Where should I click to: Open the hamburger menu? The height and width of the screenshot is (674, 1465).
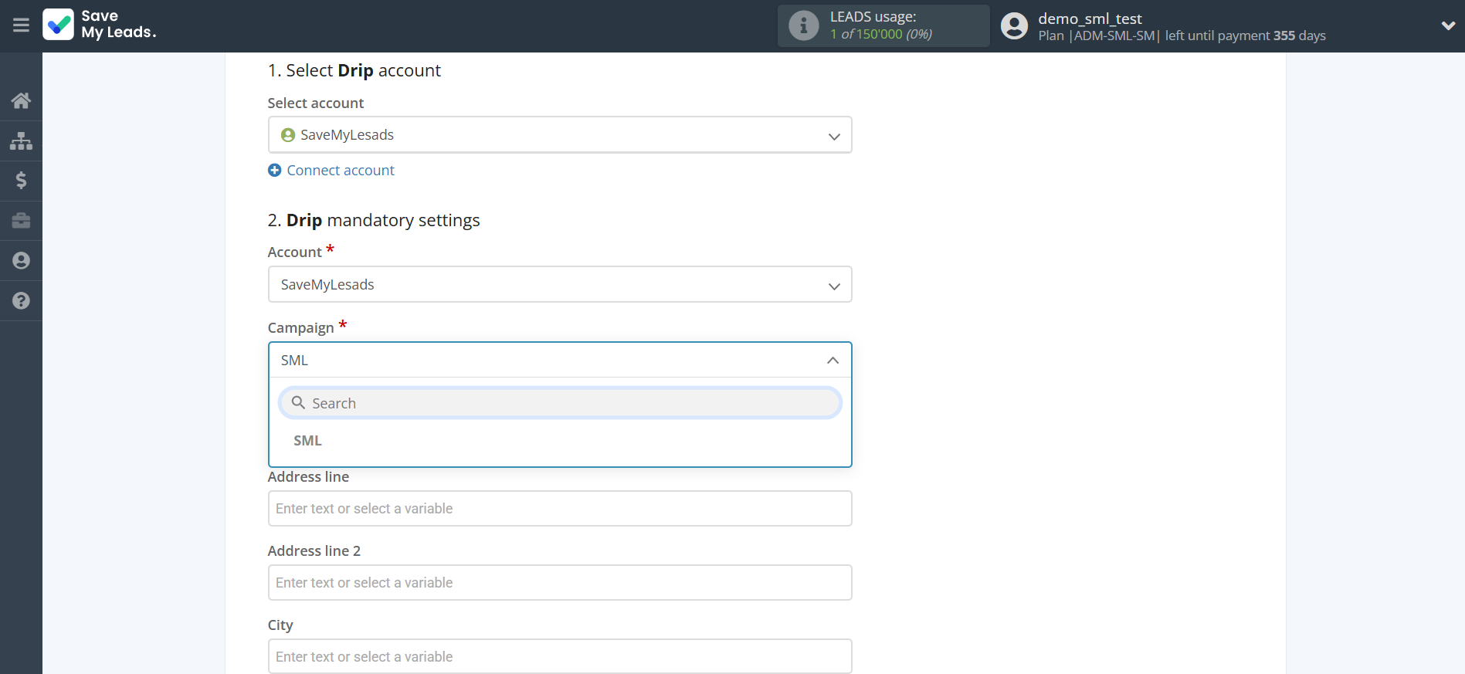point(21,25)
